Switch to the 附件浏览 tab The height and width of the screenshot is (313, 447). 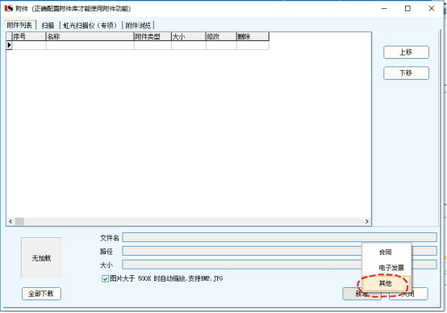(138, 25)
